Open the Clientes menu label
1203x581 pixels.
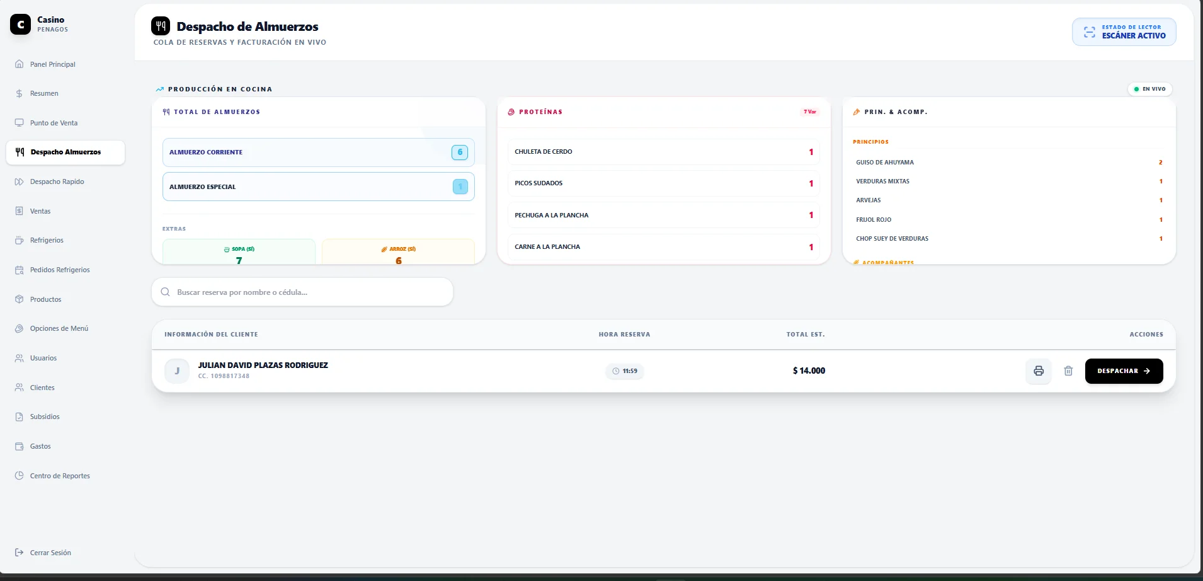[x=42, y=388]
